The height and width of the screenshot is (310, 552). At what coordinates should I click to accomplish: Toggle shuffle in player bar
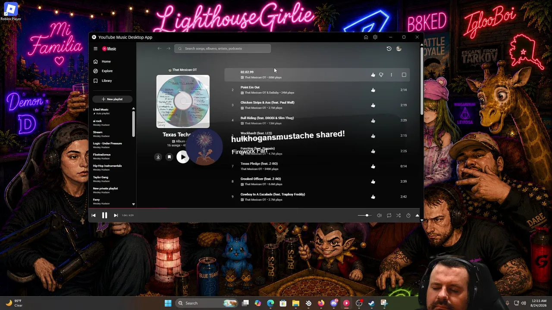pyautogui.click(x=398, y=215)
